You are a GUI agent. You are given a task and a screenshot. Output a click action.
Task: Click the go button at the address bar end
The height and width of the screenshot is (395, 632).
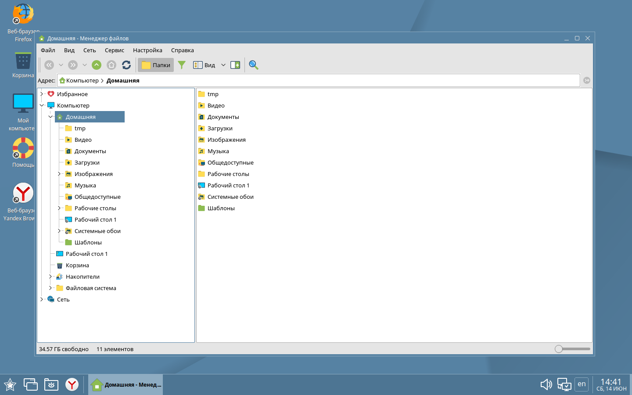point(587,80)
